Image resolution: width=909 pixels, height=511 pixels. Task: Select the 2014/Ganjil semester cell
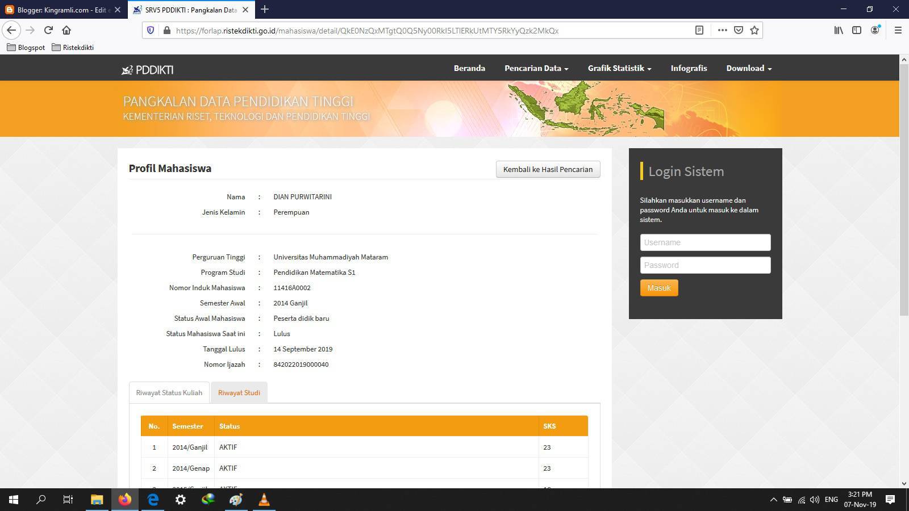pos(190,447)
